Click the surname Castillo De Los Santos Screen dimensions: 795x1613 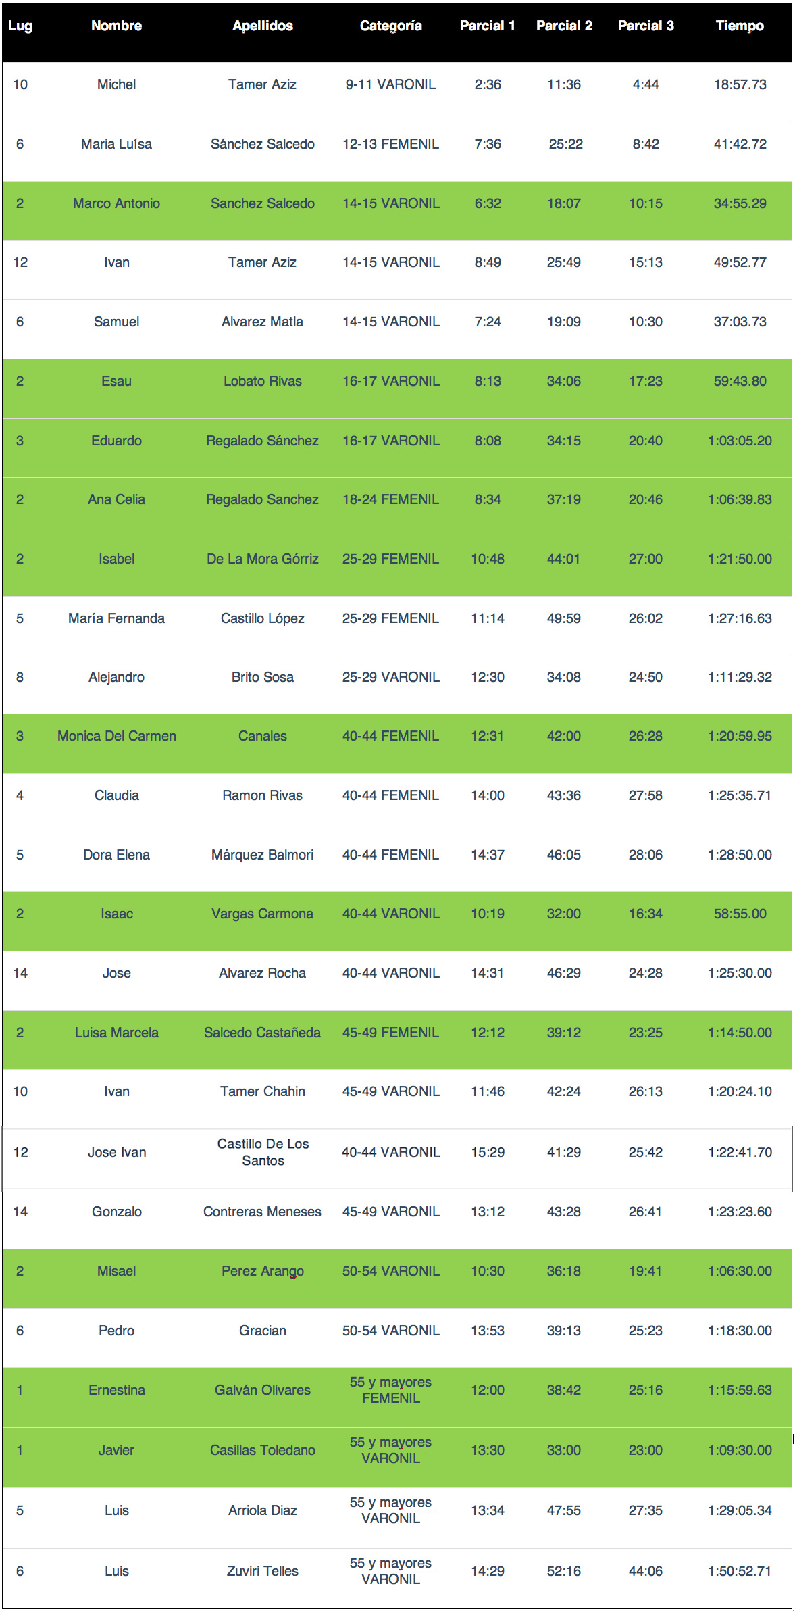[x=263, y=1152]
